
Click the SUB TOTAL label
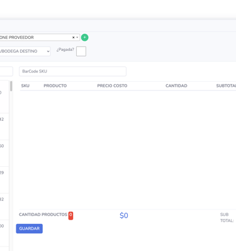227,218
